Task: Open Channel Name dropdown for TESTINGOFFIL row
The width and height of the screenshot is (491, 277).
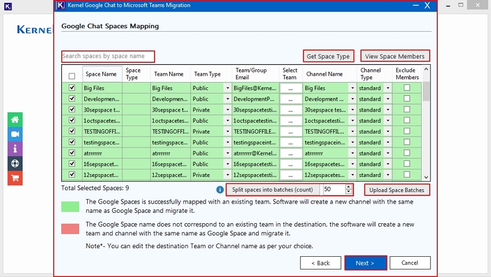Action: (x=352, y=132)
